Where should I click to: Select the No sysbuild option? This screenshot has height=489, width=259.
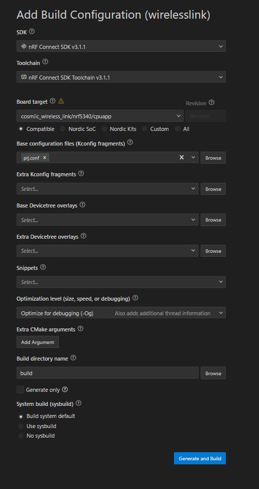tap(21, 436)
